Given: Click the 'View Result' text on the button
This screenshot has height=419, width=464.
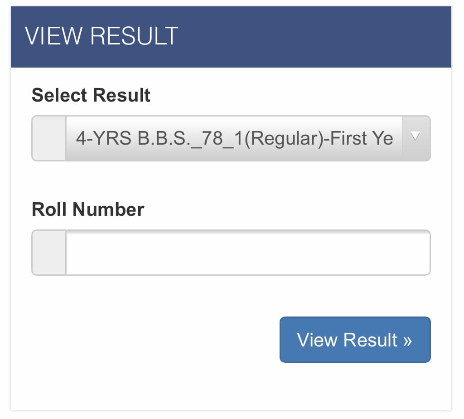Looking at the screenshot, I should pos(347,340).
